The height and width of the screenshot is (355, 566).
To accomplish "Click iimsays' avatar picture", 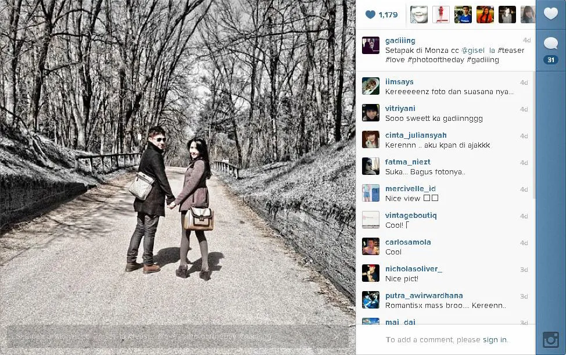I will tap(371, 86).
